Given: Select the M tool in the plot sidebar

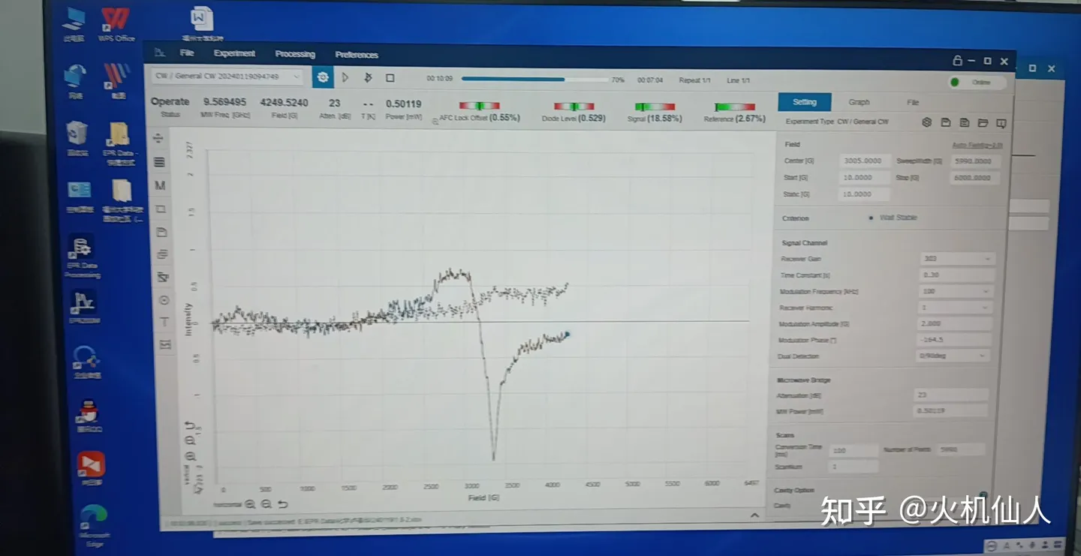Looking at the screenshot, I should [161, 185].
